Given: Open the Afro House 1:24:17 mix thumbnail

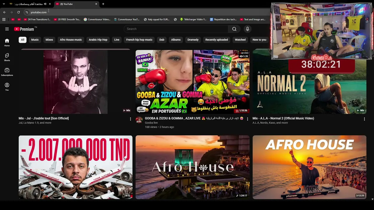Looking at the screenshot, I should 193,167.
